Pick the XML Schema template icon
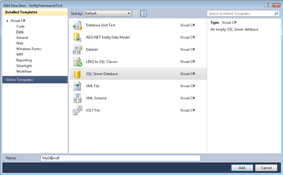The image size is (283, 175). point(77,98)
